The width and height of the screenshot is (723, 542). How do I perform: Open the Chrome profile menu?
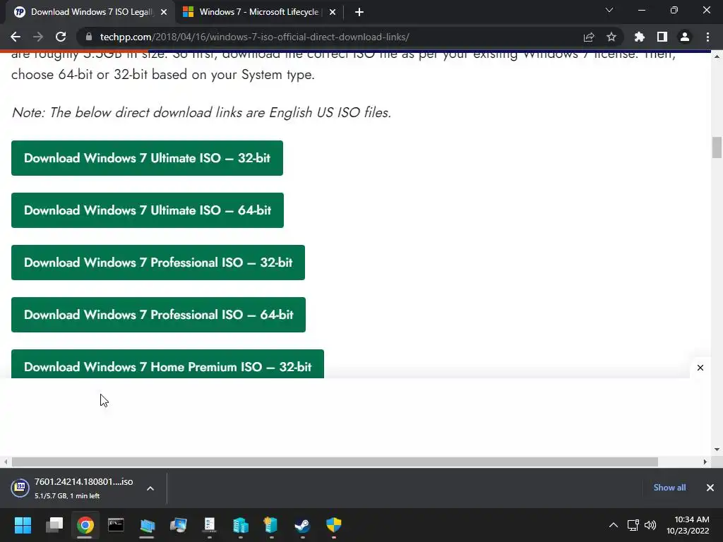click(685, 37)
